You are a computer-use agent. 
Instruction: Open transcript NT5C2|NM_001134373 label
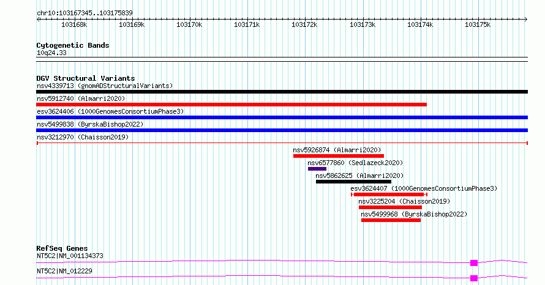click(x=70, y=256)
